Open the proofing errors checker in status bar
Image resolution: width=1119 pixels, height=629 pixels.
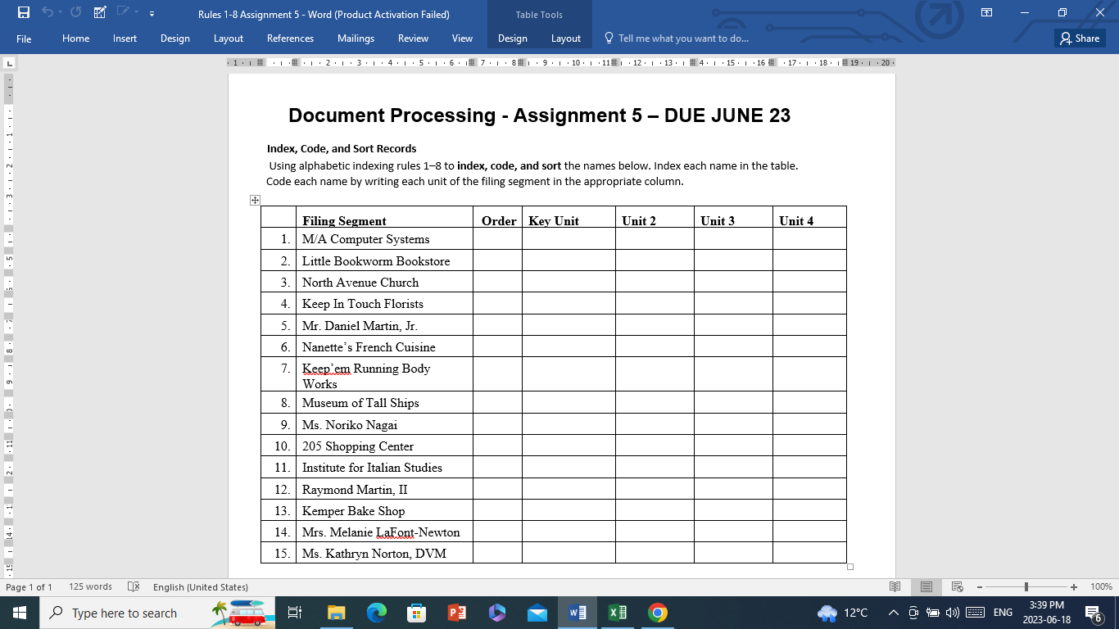134,586
